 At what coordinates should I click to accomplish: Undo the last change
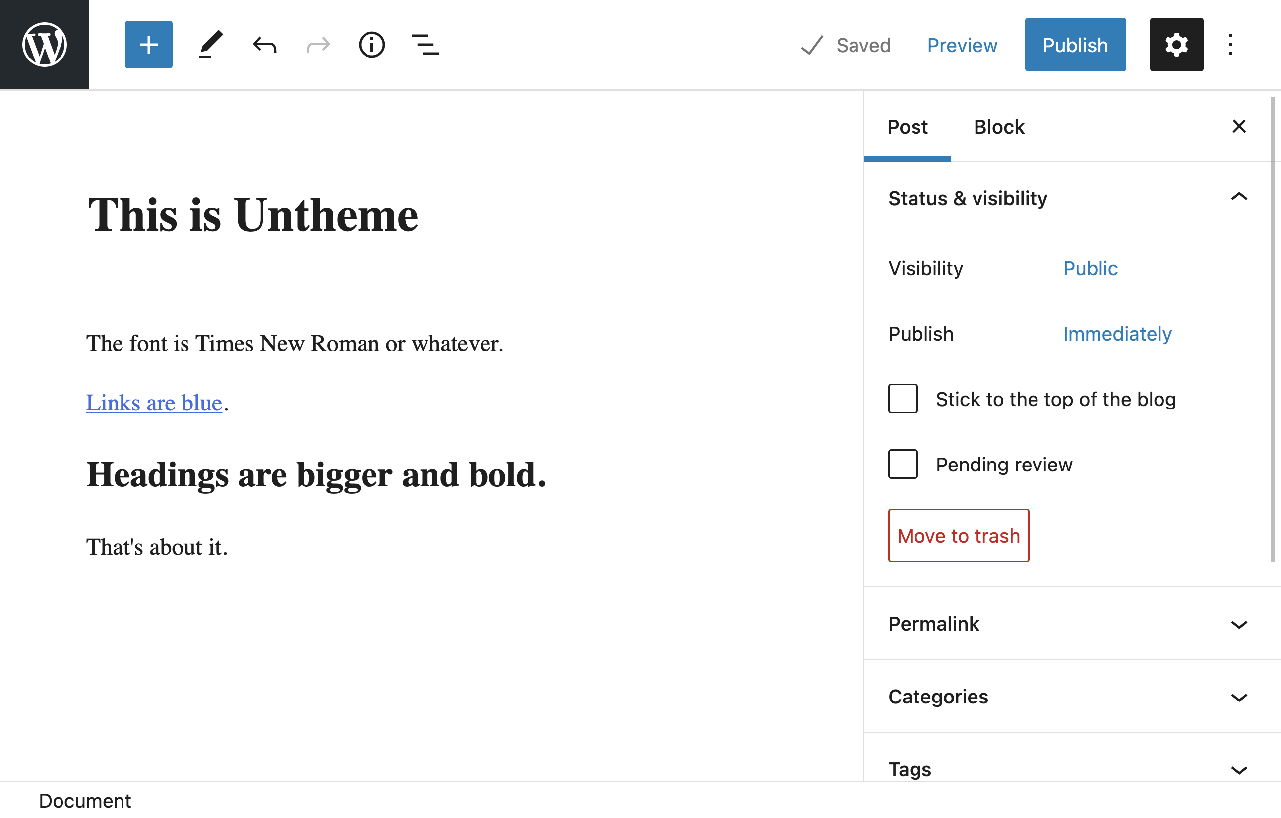264,45
